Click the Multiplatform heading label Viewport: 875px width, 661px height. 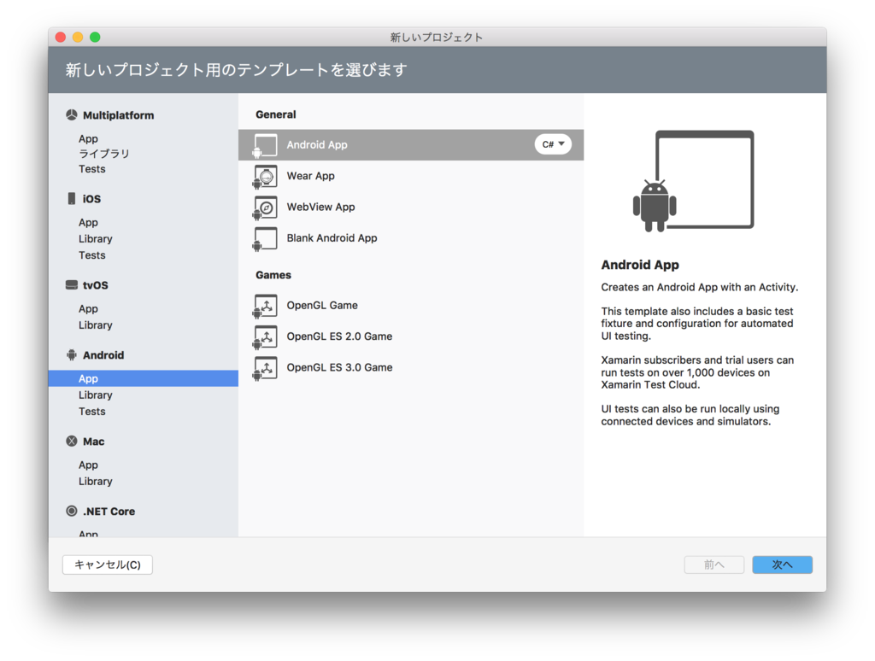(x=118, y=115)
